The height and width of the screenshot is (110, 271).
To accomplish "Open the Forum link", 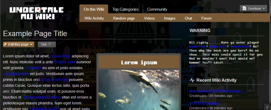I will click(206, 18).
